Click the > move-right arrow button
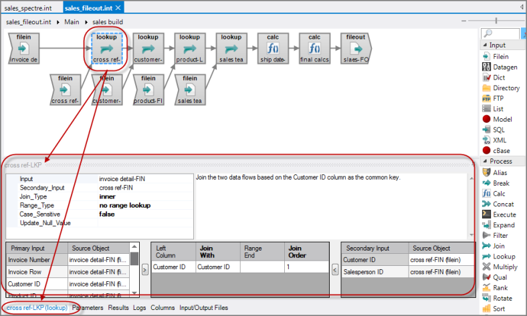 [x=145, y=269]
